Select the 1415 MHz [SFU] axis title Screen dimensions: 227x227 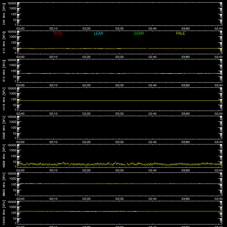coord(4,99)
